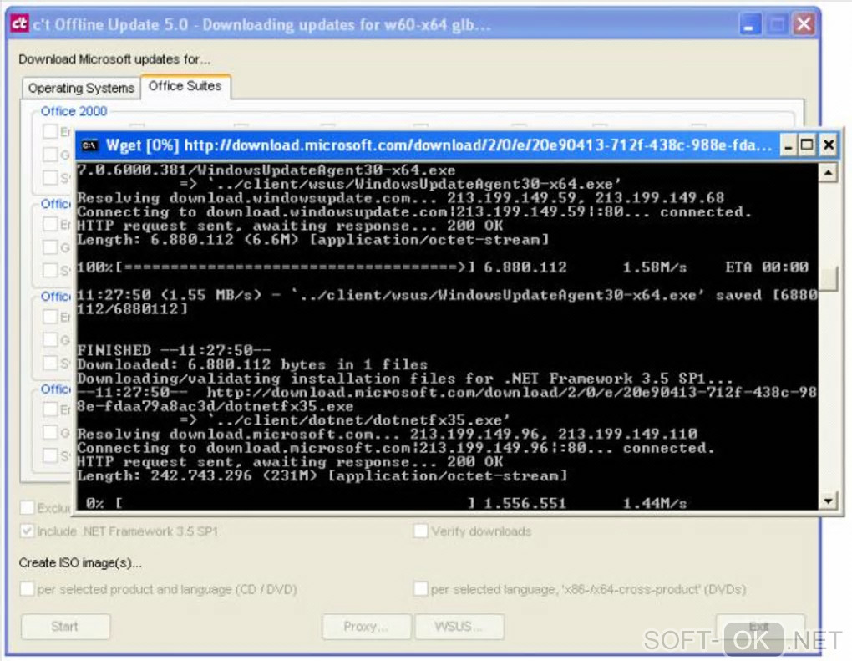The image size is (852, 661).
Task: Check per selected product and language option
Action: point(28,588)
